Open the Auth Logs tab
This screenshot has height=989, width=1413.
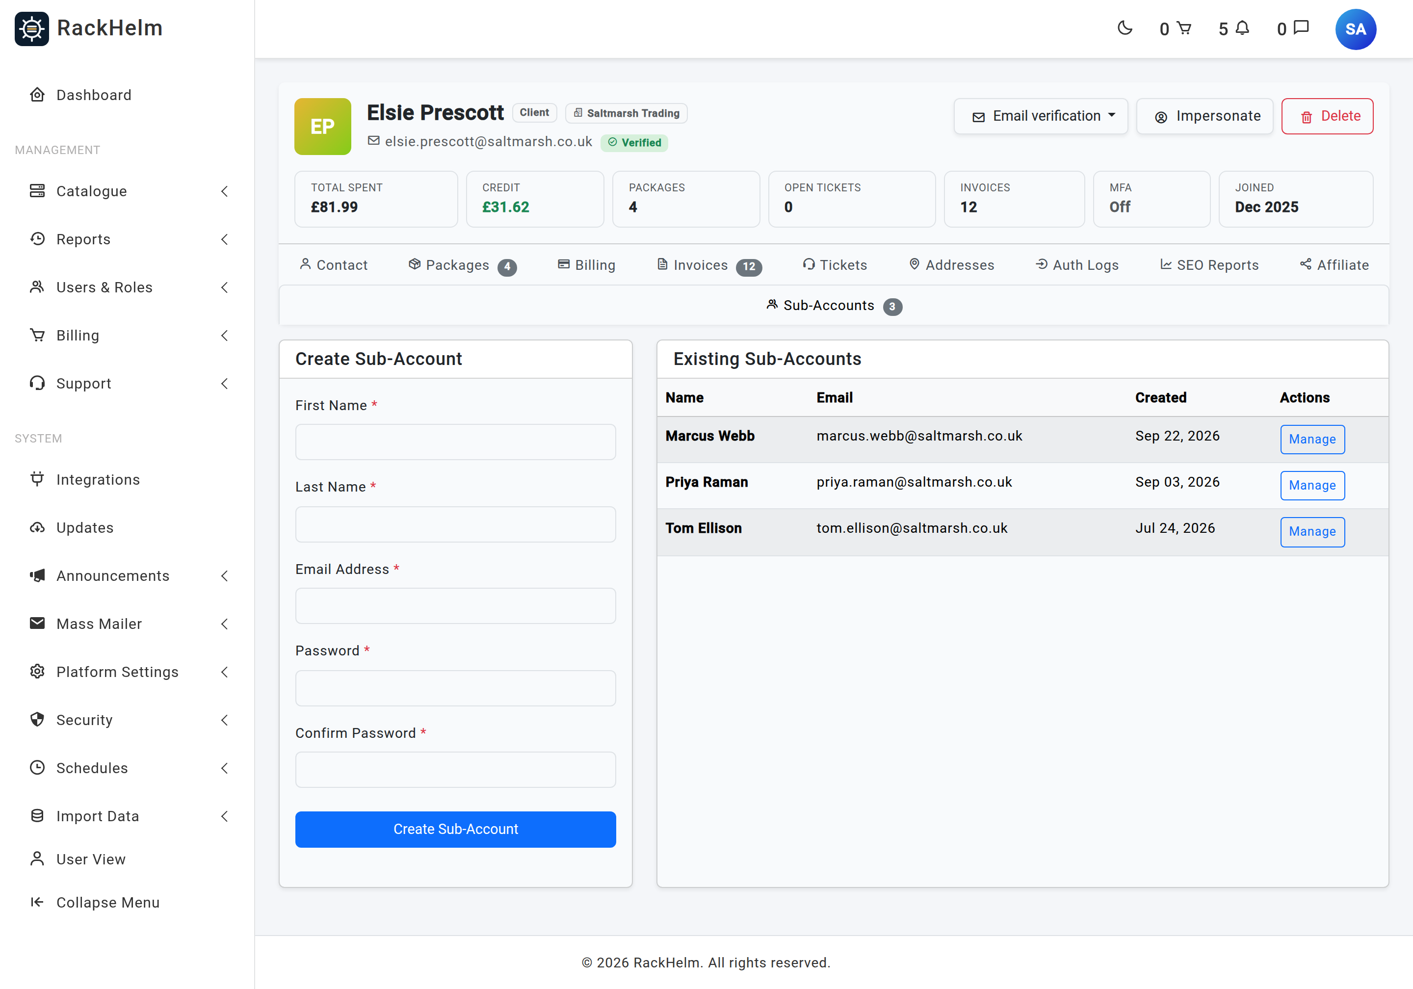(x=1077, y=264)
